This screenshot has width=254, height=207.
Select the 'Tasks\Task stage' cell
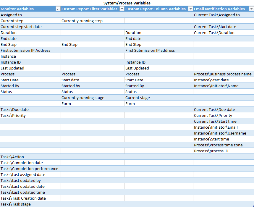pyautogui.click(x=30, y=204)
